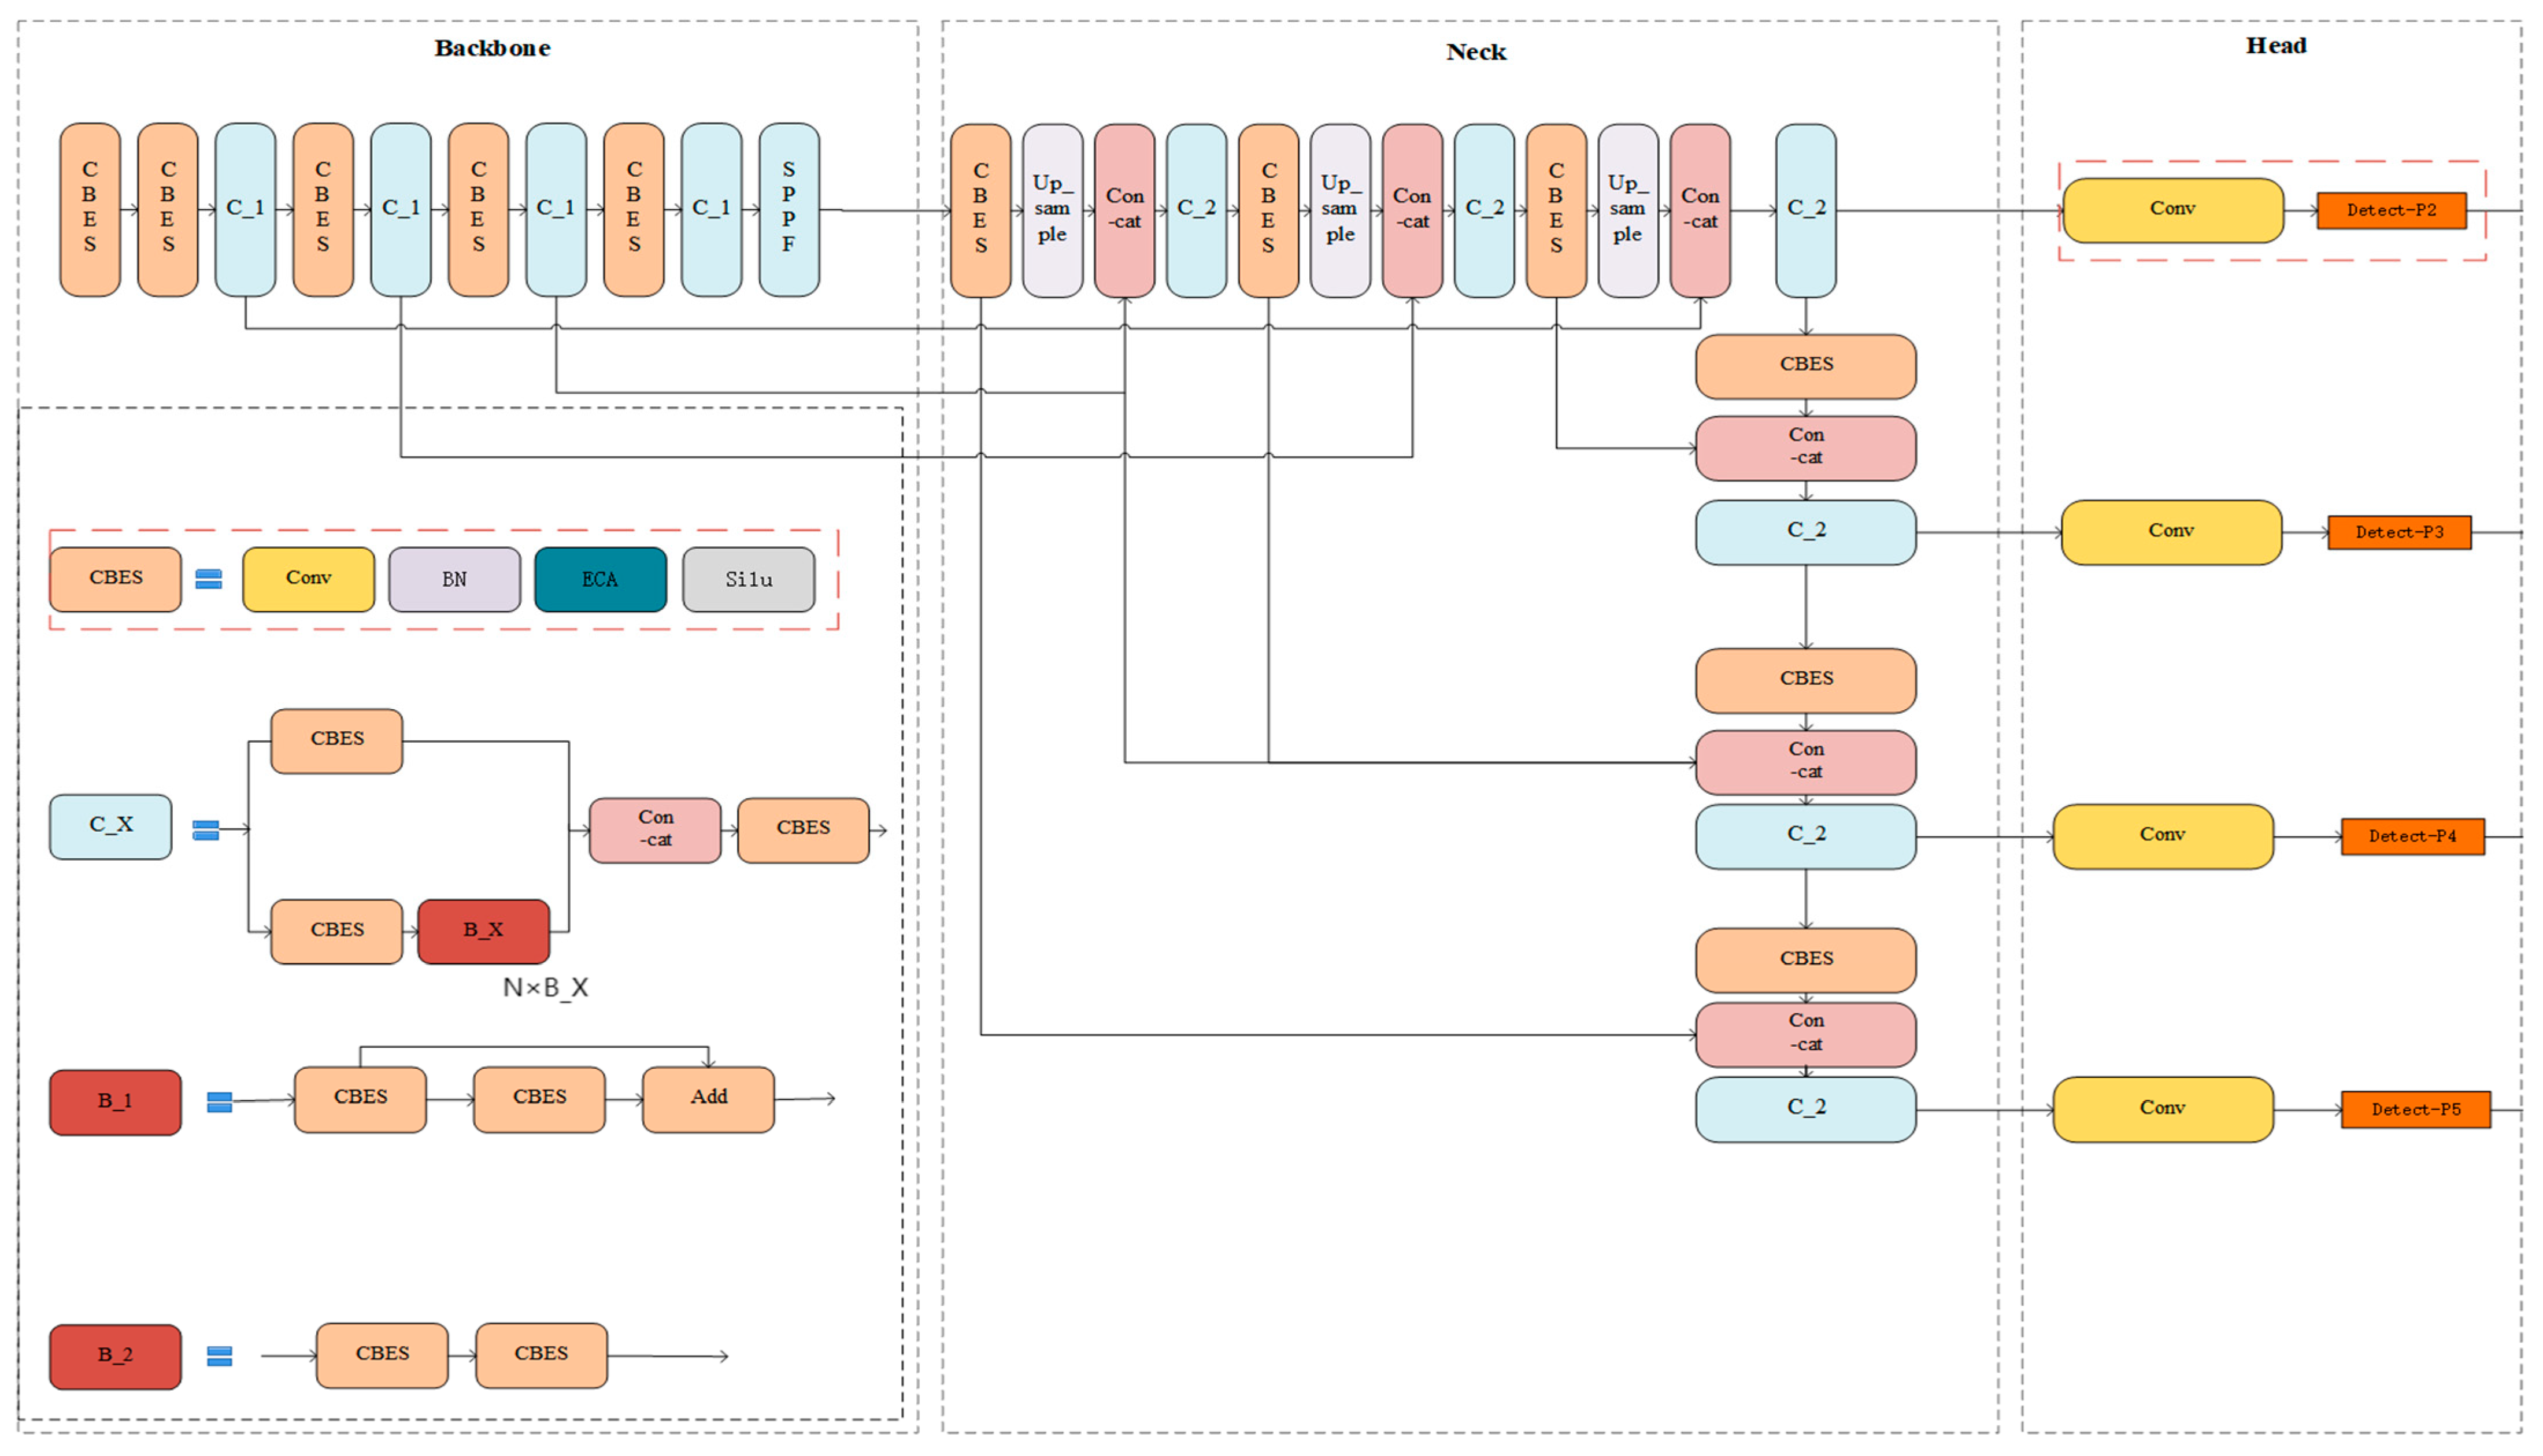Click the yellow Conv block before Detect-P2
The image size is (2543, 1456).
pyautogui.click(x=2172, y=210)
